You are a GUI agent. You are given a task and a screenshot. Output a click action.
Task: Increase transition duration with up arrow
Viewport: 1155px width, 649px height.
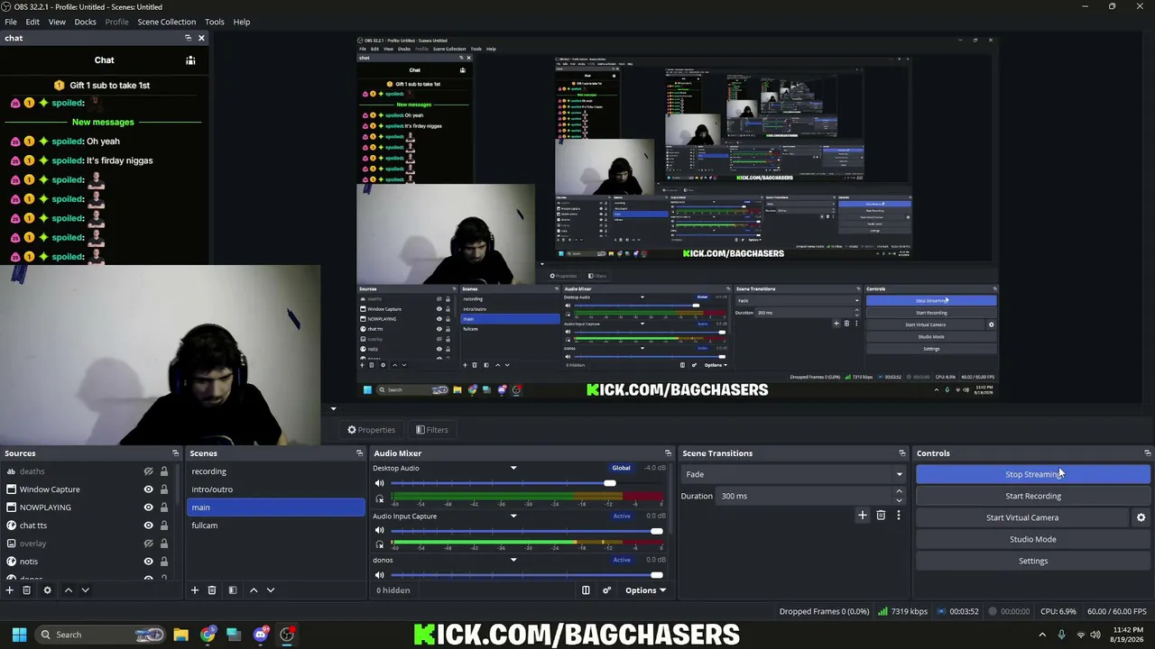coord(899,492)
